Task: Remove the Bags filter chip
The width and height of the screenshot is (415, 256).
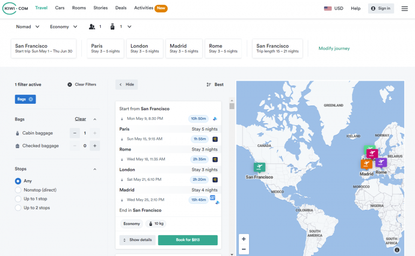Action: tap(31, 99)
